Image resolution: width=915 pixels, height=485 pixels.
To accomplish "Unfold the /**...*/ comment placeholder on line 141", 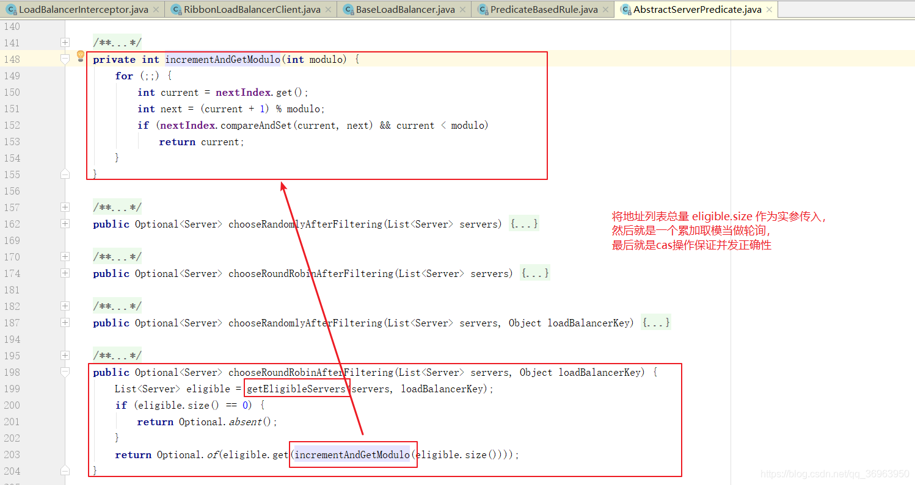I will pos(117,43).
